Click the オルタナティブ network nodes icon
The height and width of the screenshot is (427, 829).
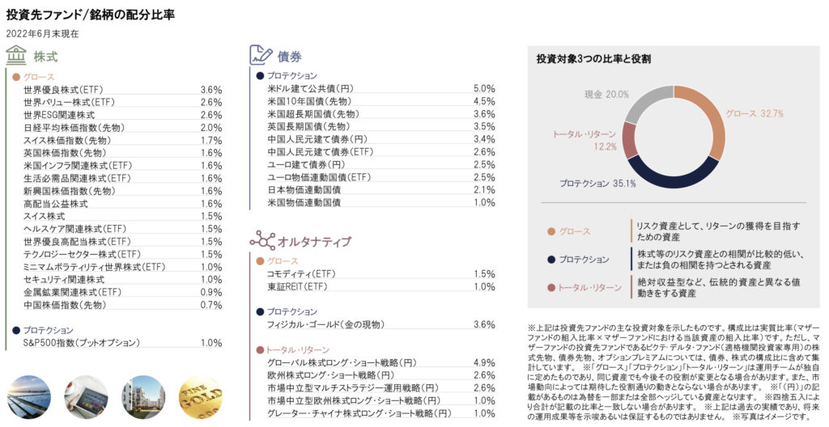pos(261,239)
